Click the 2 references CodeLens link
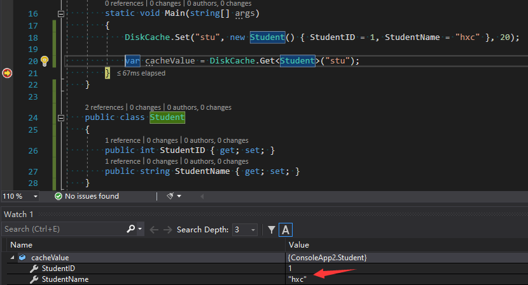The image size is (528, 285). pyautogui.click(x=104, y=107)
